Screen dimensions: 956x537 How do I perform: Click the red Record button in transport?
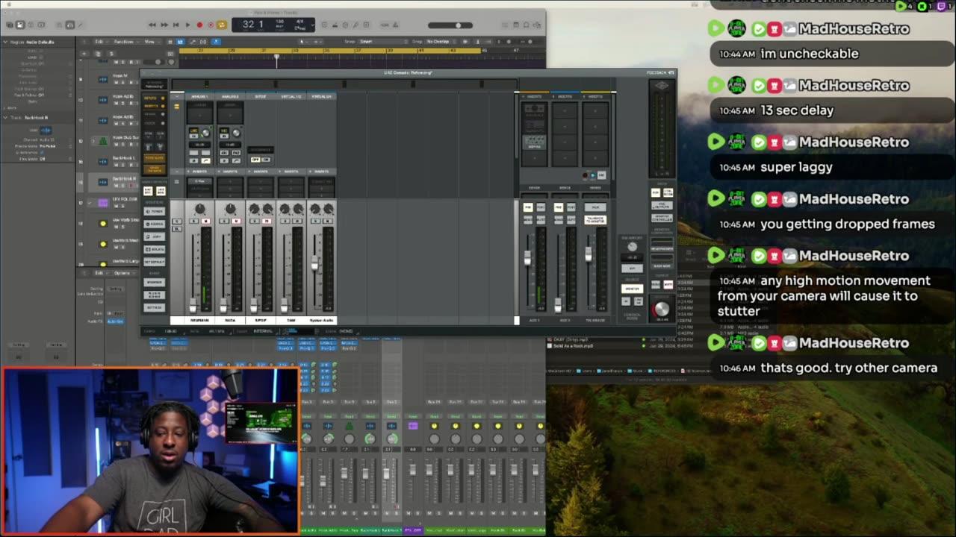pos(199,25)
